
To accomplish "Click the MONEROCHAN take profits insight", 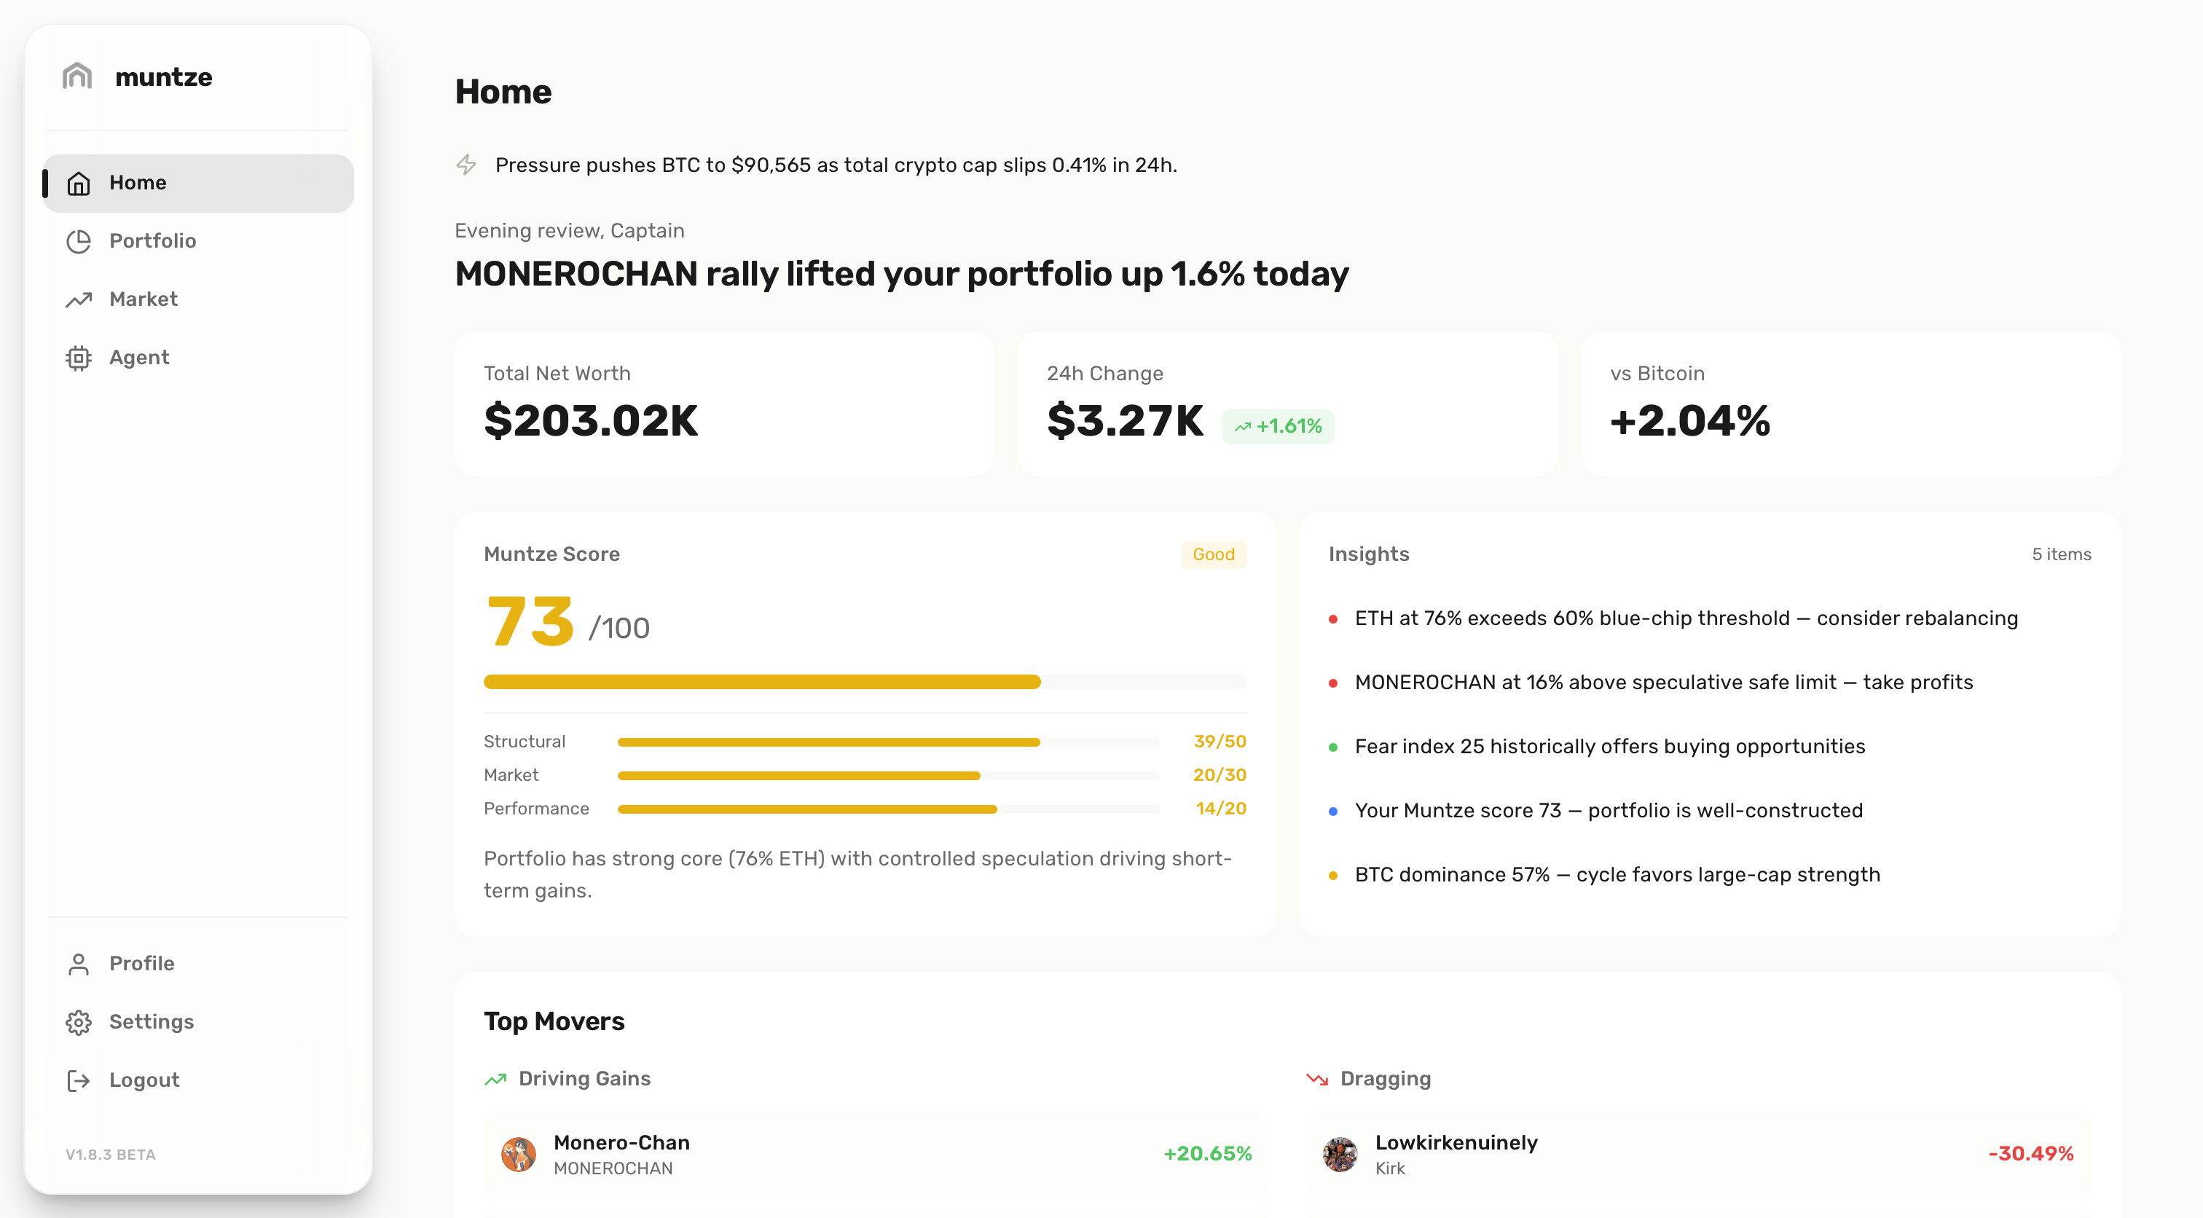I will pos(1663,683).
